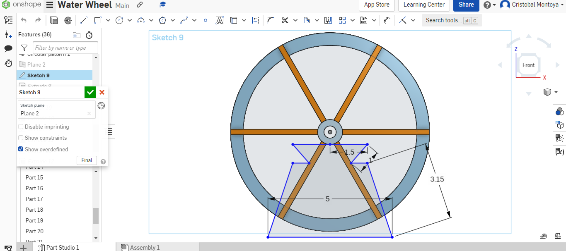Screen dimensions: 566x251
Task: Accept Sketch 9 with the green checkmark
Action: (90, 92)
